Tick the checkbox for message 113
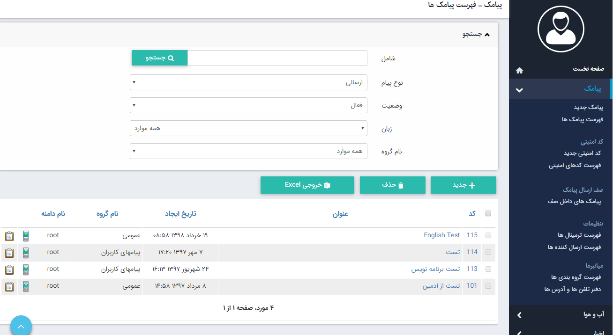Image resolution: width=613 pixels, height=335 pixels. [488, 269]
